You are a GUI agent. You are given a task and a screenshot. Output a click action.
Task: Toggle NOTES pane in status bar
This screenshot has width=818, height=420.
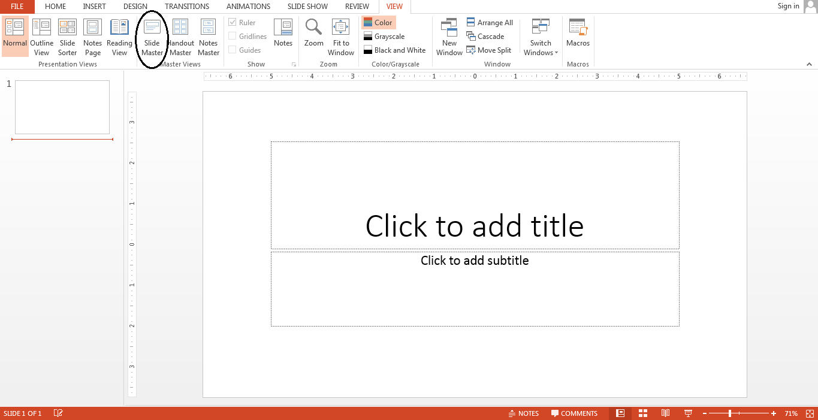523,413
